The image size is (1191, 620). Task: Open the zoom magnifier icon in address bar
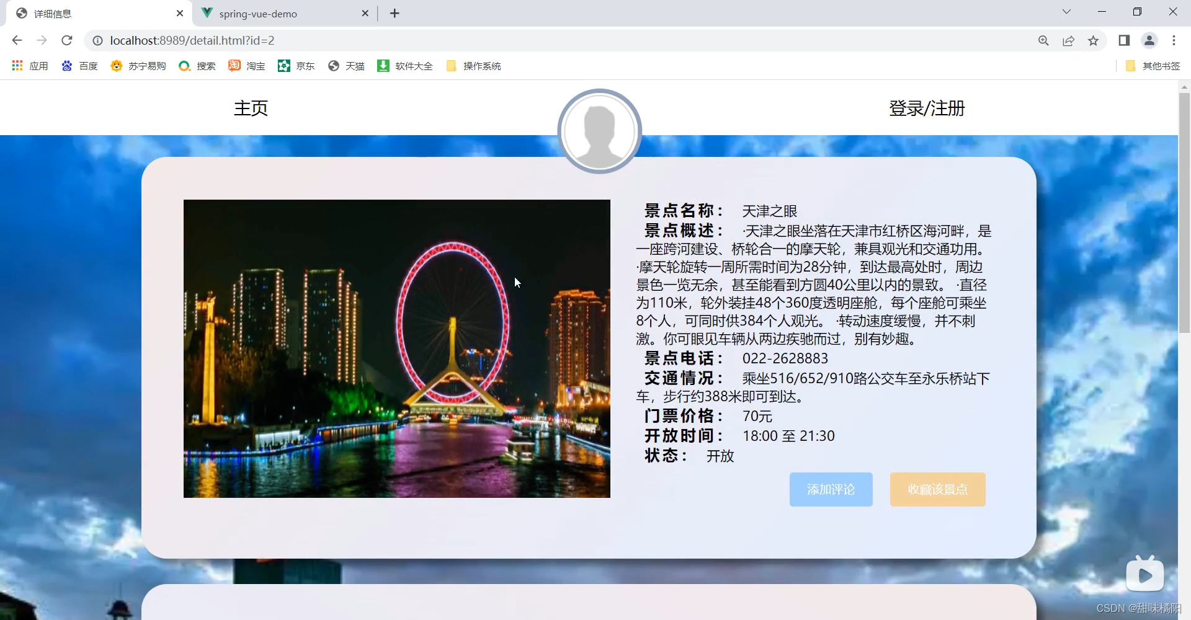point(1043,40)
